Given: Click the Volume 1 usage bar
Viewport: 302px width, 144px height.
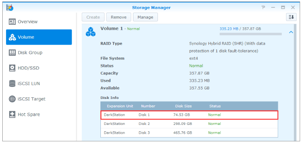Looking at the screenshot, I should (x=251, y=34).
